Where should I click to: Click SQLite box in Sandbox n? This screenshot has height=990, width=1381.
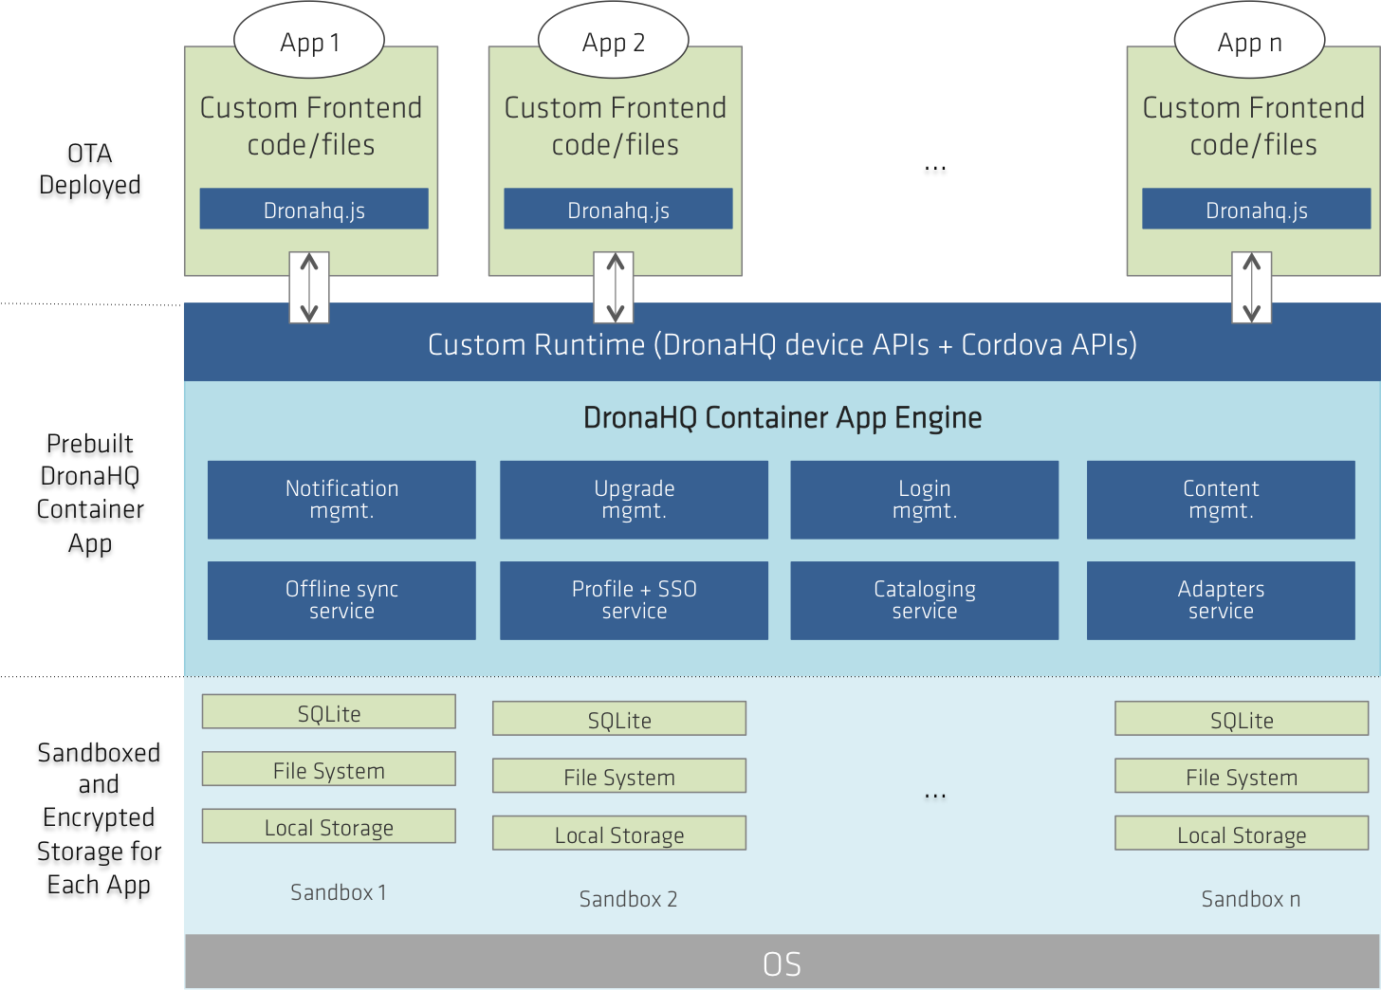(x=1242, y=719)
